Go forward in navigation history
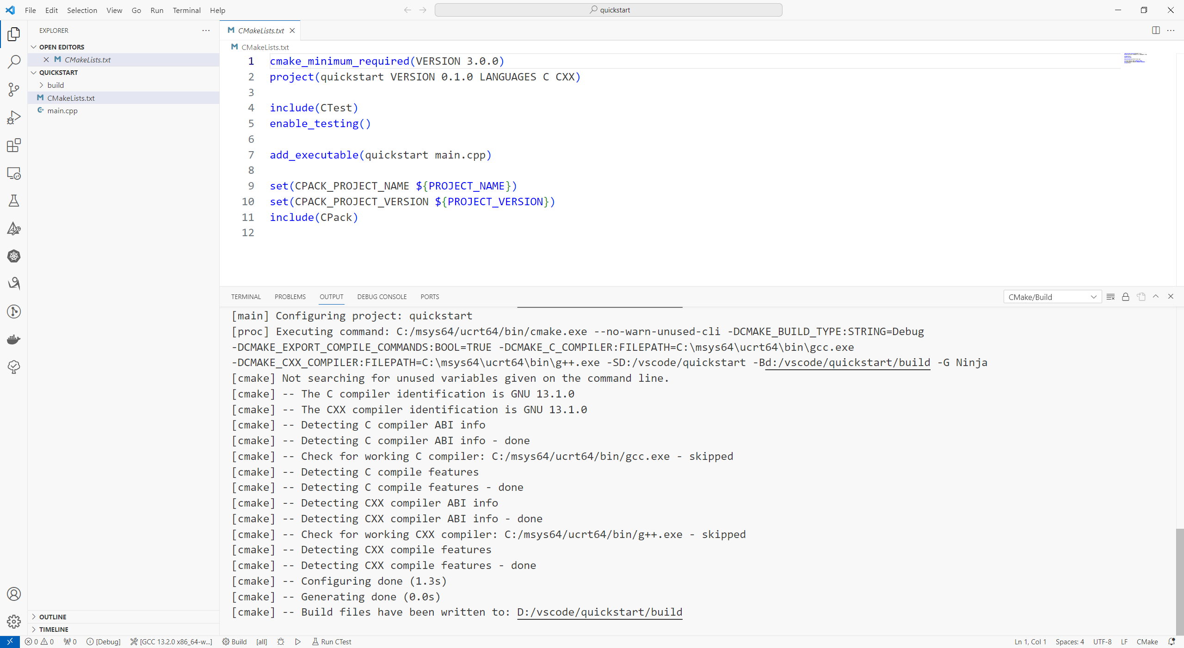Image resolution: width=1184 pixels, height=648 pixels. click(x=423, y=10)
